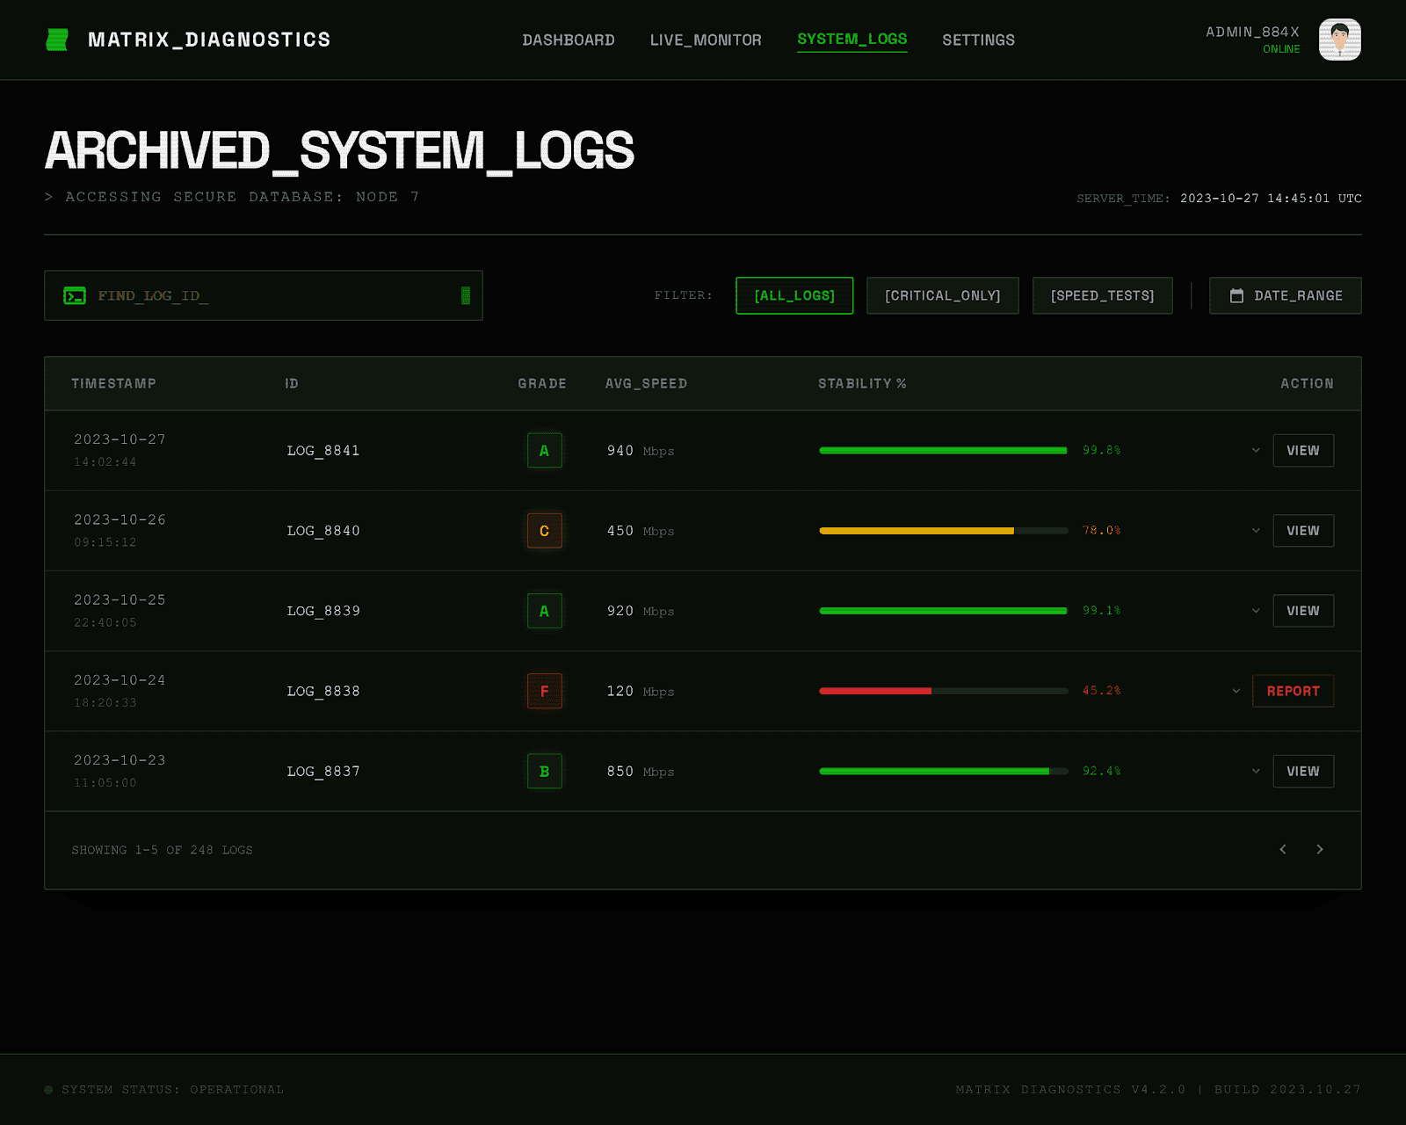Image resolution: width=1406 pixels, height=1125 pixels.
Task: Click the red 45.2% stability bar
Action: 943,691
